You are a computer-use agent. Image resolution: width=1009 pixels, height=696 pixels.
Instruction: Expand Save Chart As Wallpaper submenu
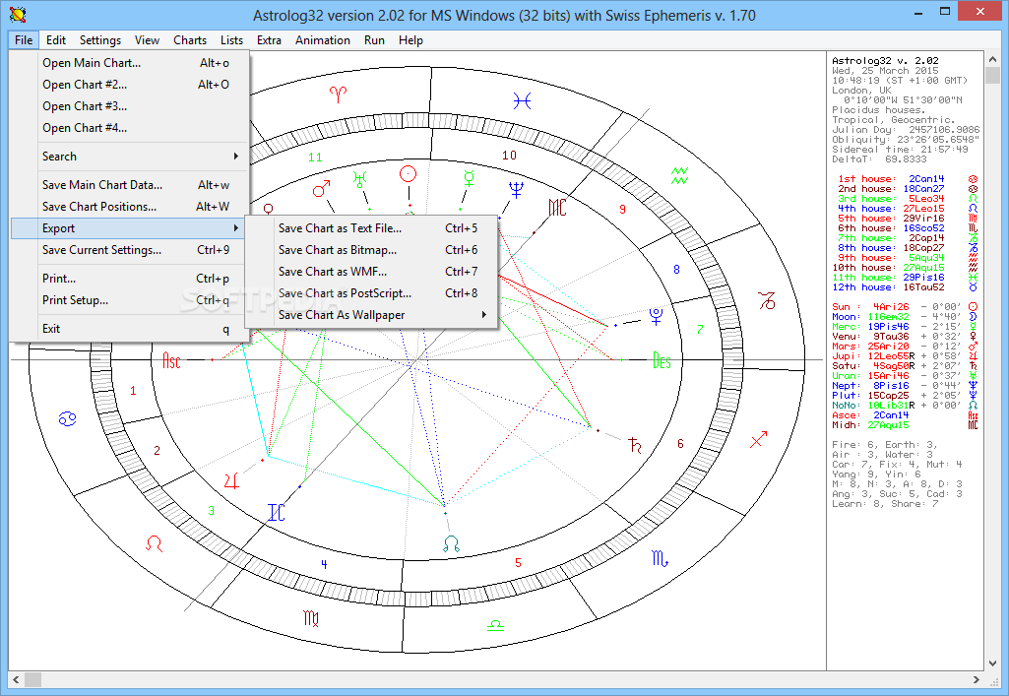tap(371, 315)
